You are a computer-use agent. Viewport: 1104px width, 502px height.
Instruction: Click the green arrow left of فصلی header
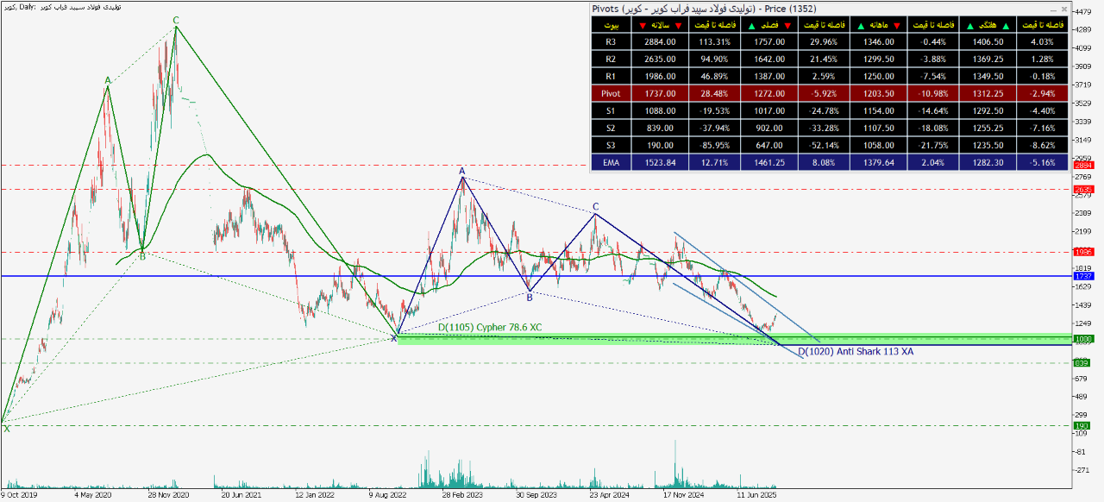pyautogui.click(x=751, y=25)
